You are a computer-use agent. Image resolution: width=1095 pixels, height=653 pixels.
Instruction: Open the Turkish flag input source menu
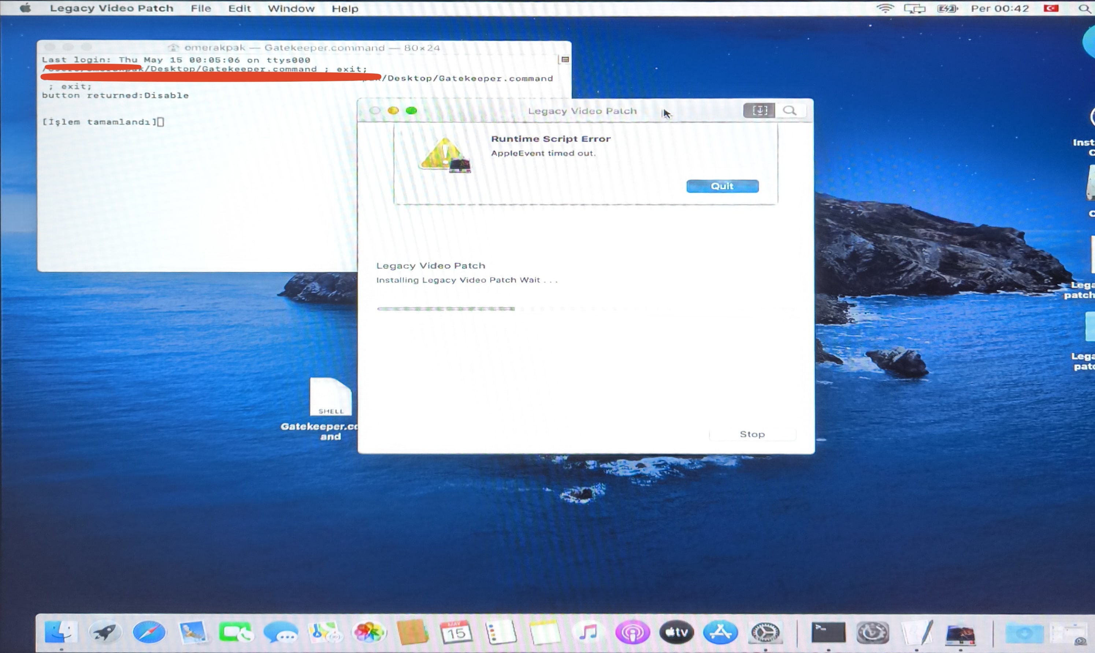[1051, 8]
